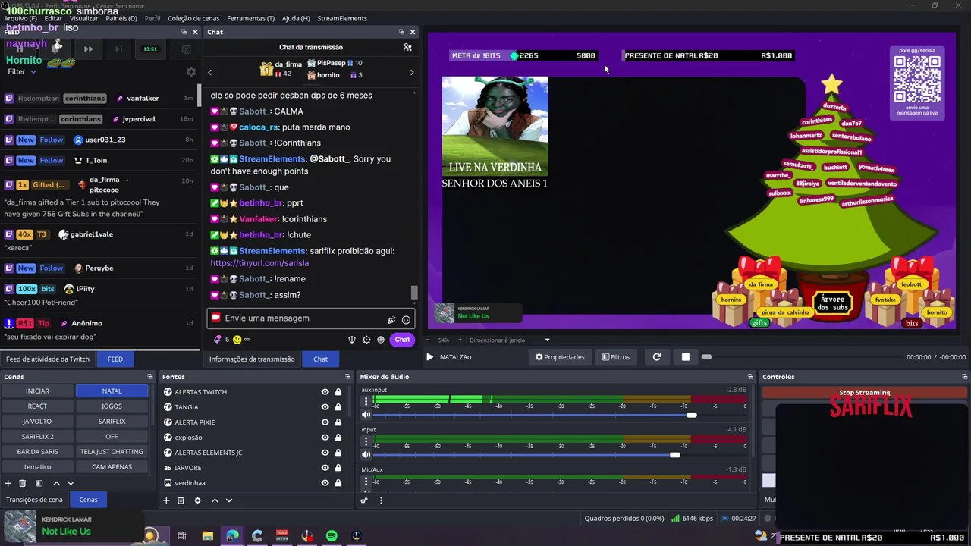This screenshot has width=971, height=546.
Task: Select TELA JUST CHATTING scene
Action: [112, 452]
